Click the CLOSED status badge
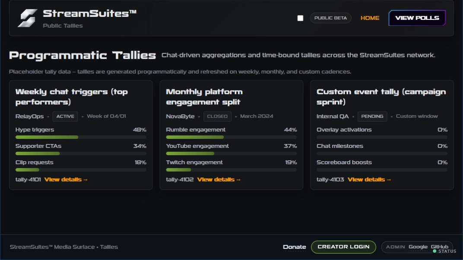This screenshot has height=260, width=463. tap(217, 116)
